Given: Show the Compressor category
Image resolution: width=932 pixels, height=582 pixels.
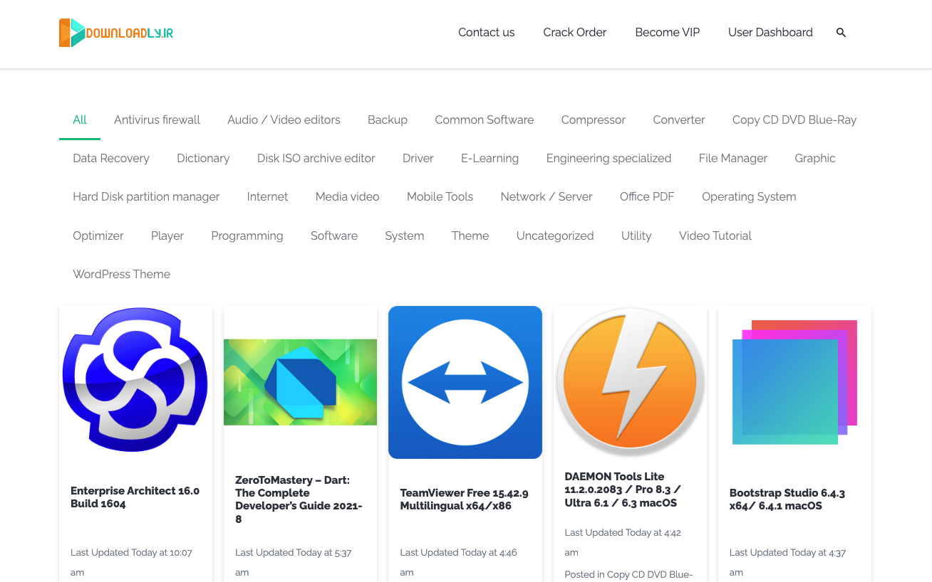Looking at the screenshot, I should point(594,120).
